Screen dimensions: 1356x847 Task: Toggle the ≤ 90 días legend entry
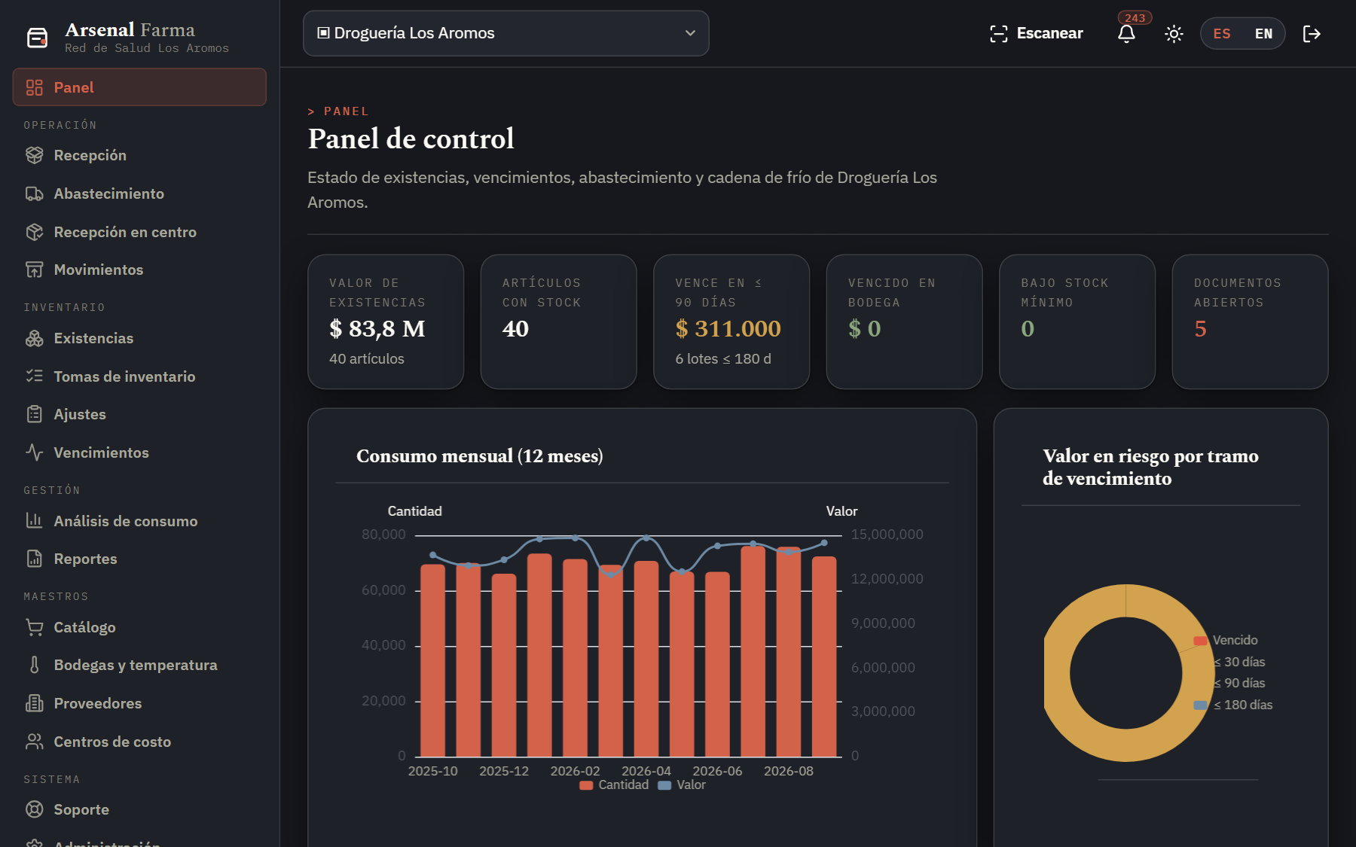point(1239,683)
